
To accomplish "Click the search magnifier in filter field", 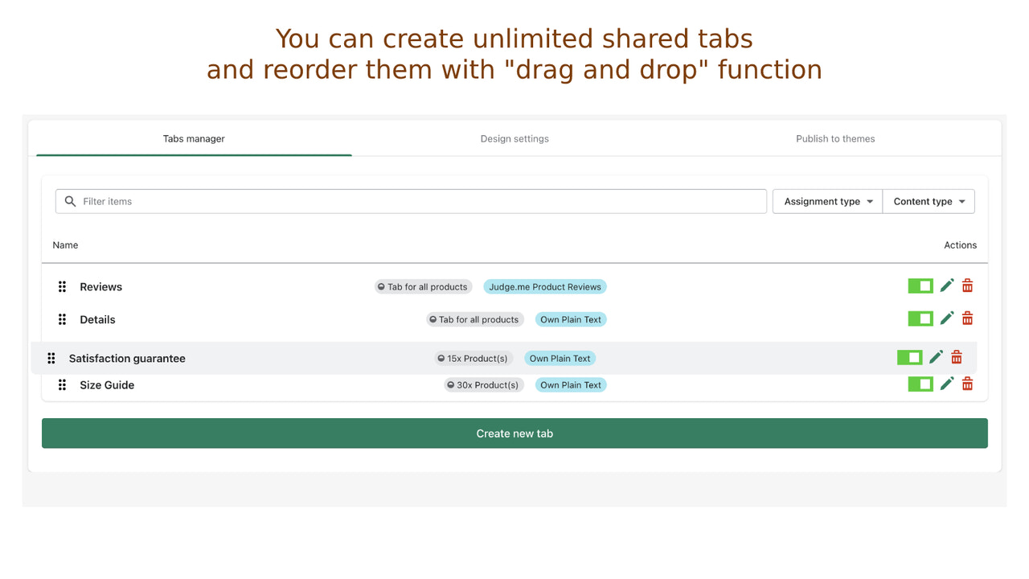I will [70, 201].
